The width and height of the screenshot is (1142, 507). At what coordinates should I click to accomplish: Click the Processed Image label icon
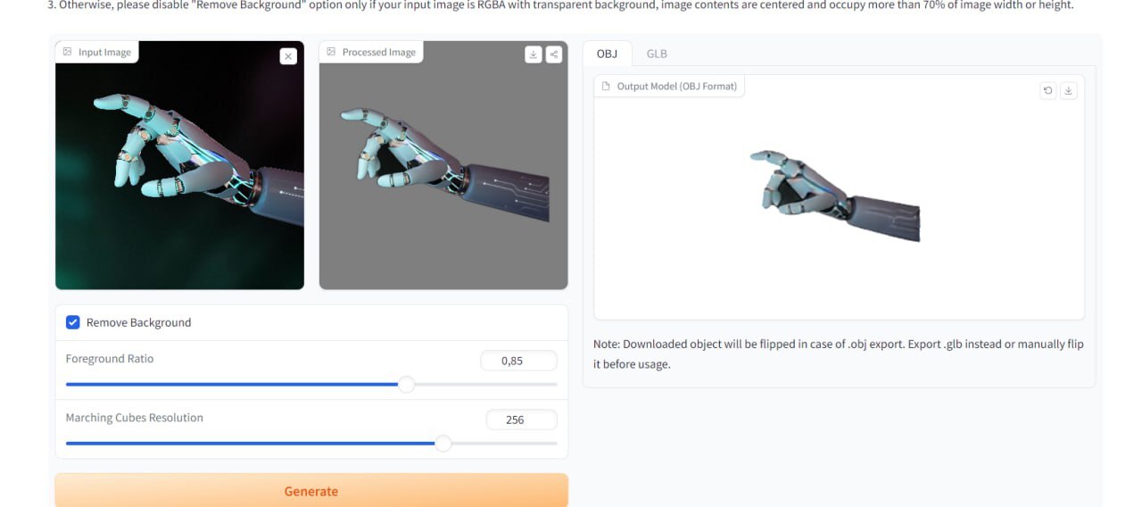pos(331,52)
